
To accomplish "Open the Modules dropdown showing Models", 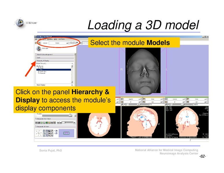I will (x=59, y=43).
